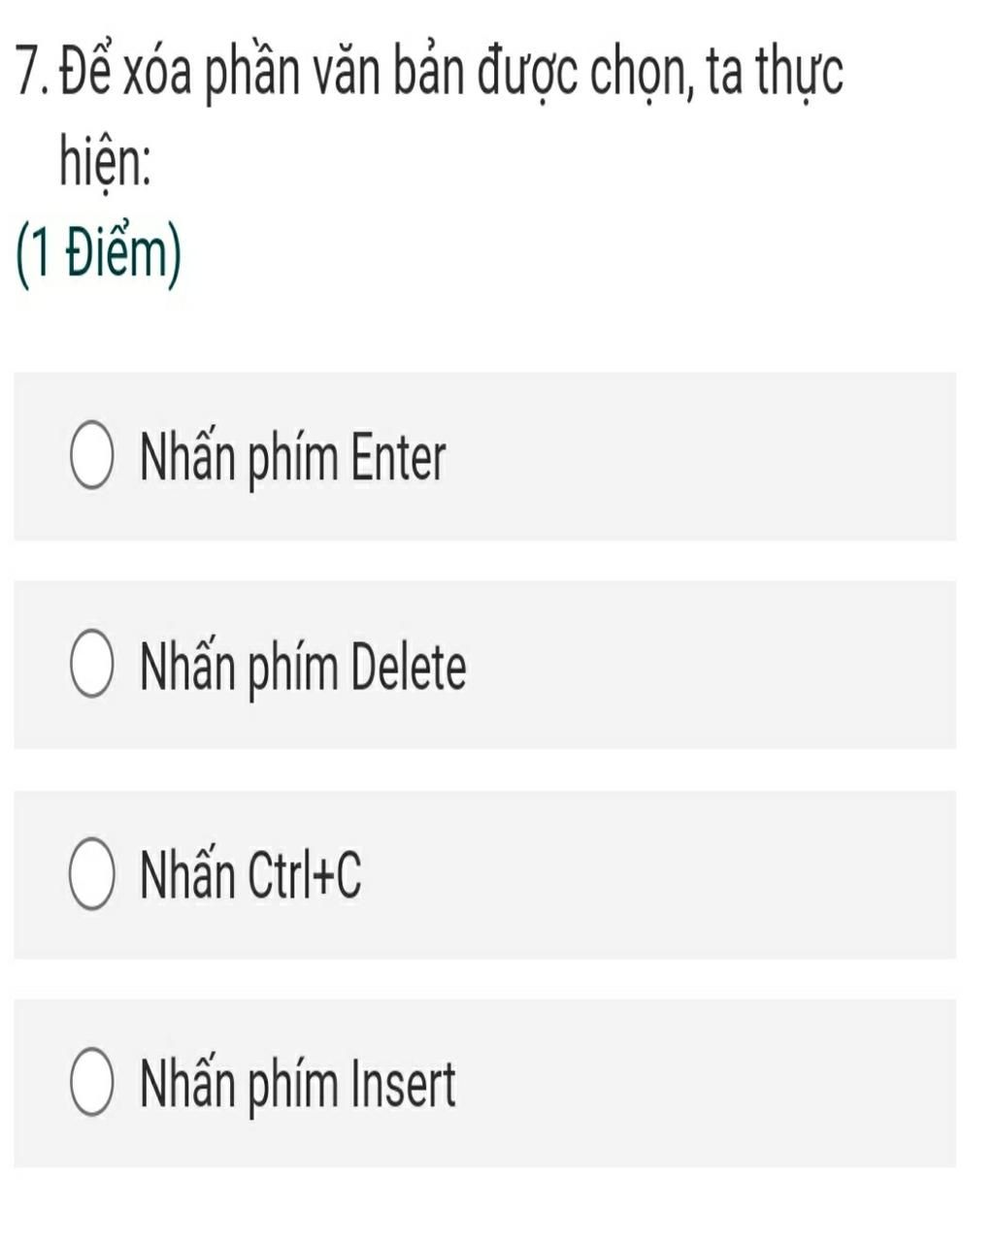Click the "Nhấn phím Insert" answer label

click(297, 1085)
